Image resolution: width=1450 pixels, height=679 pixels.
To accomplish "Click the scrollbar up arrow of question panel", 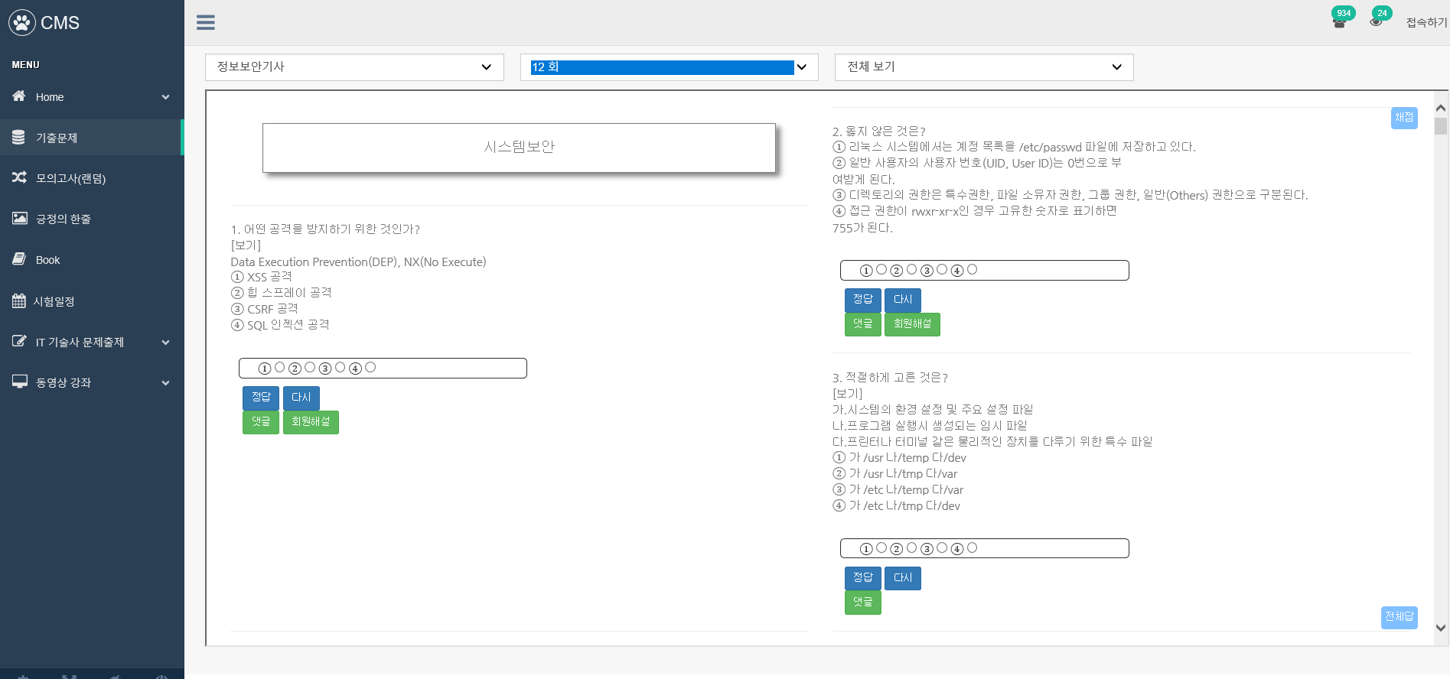I will (1441, 109).
